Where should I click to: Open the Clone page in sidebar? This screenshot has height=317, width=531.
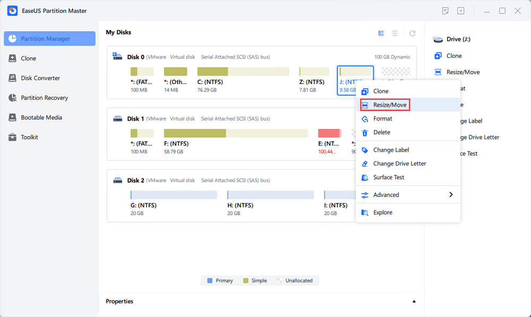tap(28, 58)
